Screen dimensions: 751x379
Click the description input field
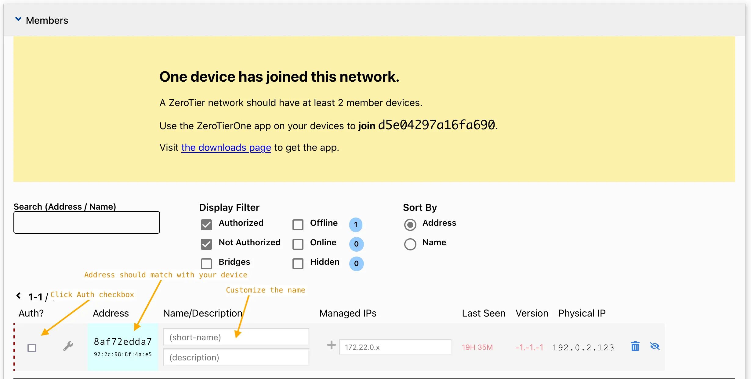pyautogui.click(x=236, y=357)
